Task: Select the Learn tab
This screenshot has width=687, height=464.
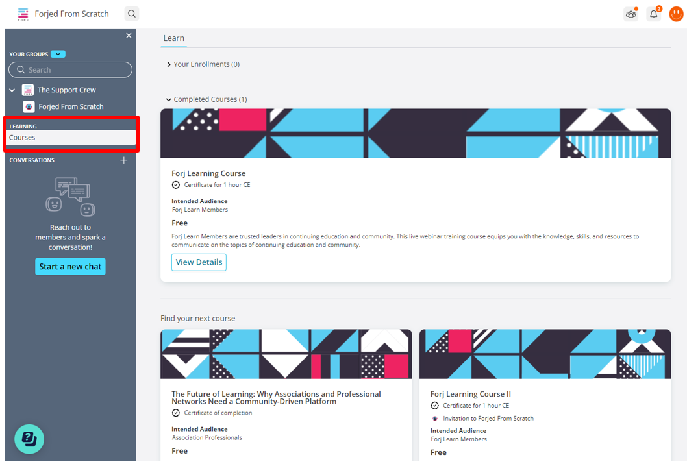Action: coord(173,38)
